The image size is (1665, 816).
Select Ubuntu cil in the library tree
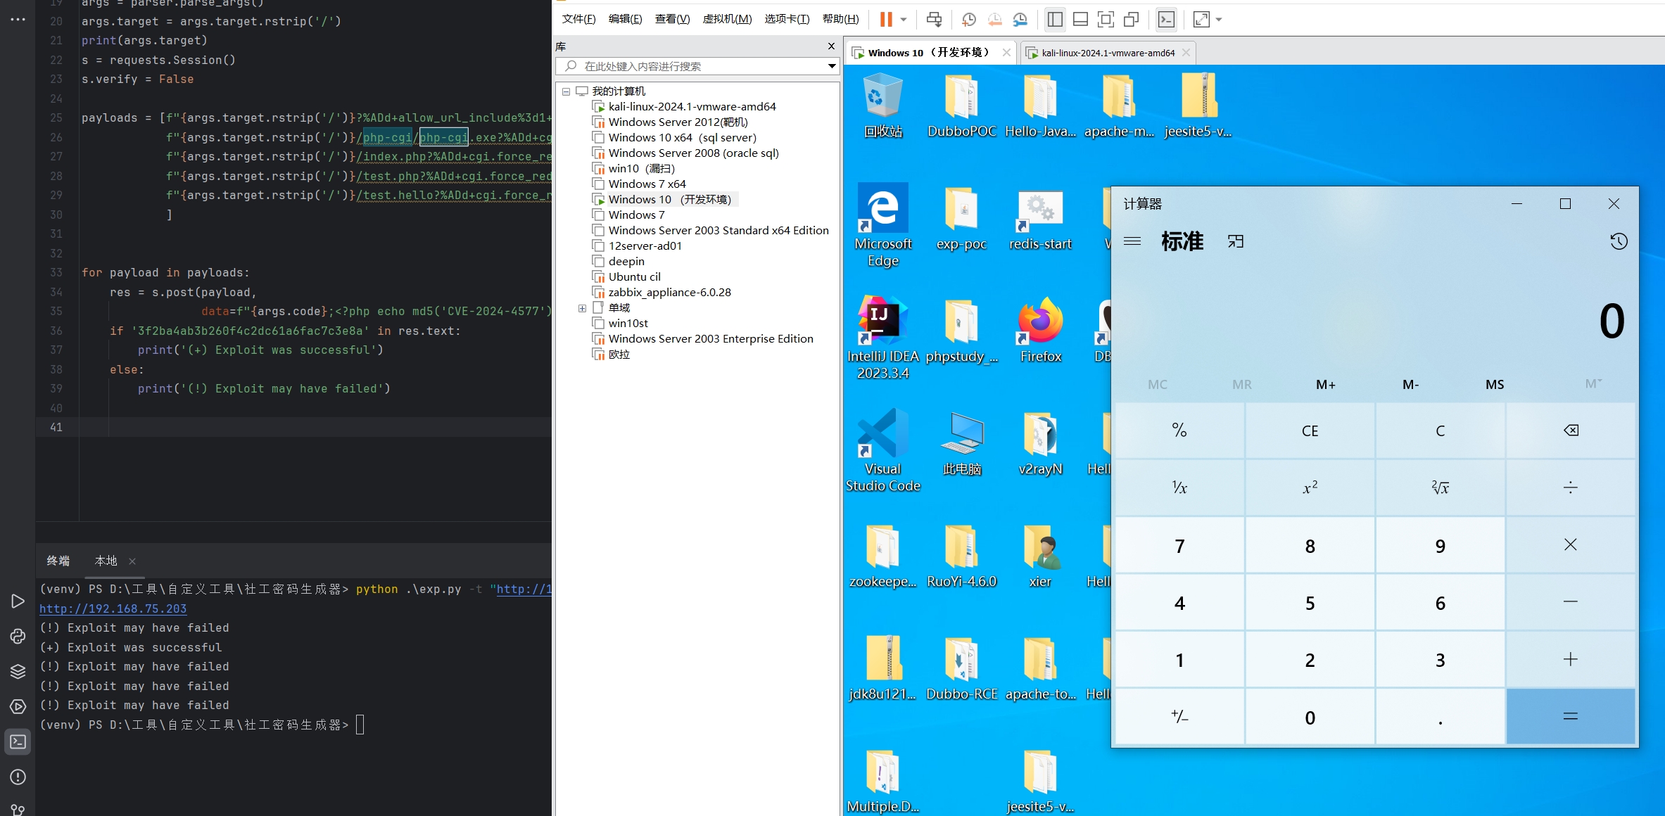[634, 277]
